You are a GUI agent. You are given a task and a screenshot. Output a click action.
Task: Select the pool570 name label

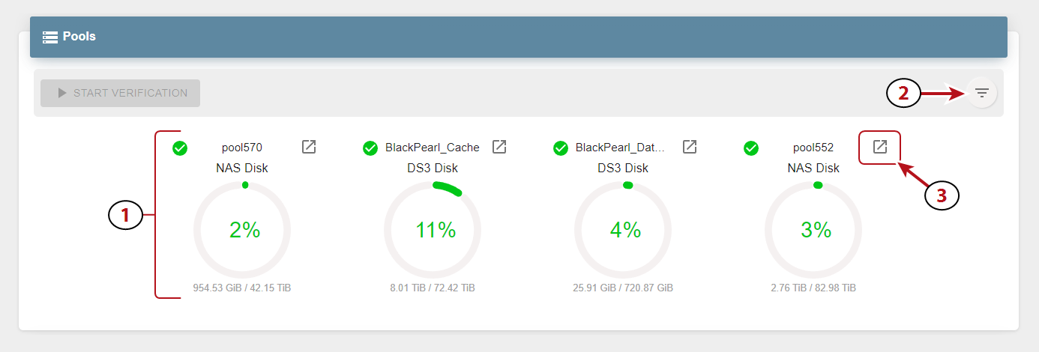(x=242, y=148)
